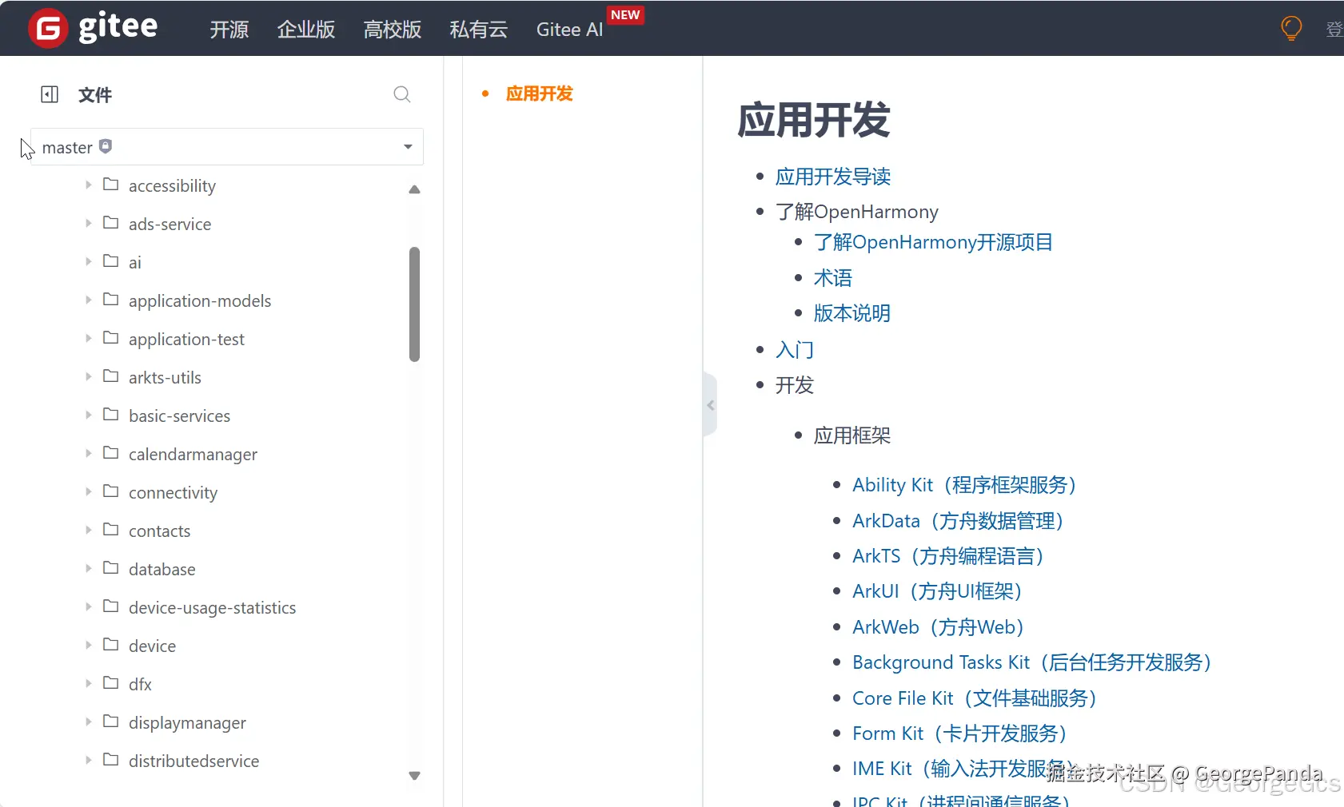Screen dimensions: 1344x807
Task: Open file search using the magnifier icon
Action: [x=401, y=93]
